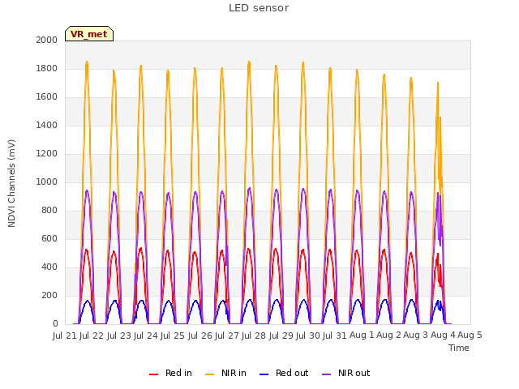Click the Jul 24 x-axis label
519x389 pixels.
pos(146,336)
